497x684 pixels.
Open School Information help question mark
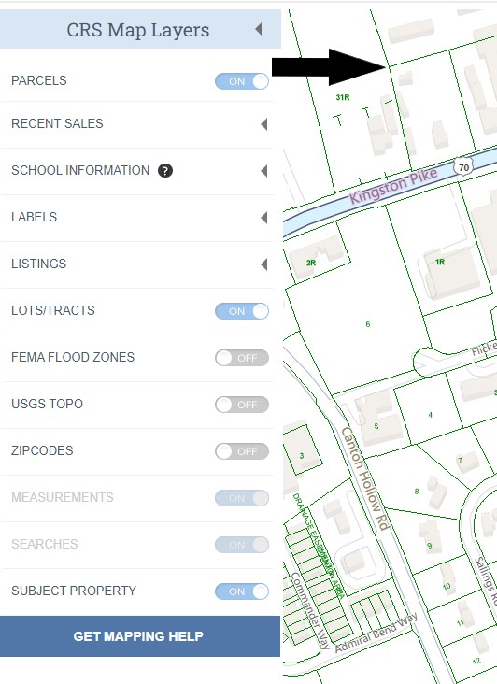tap(165, 170)
